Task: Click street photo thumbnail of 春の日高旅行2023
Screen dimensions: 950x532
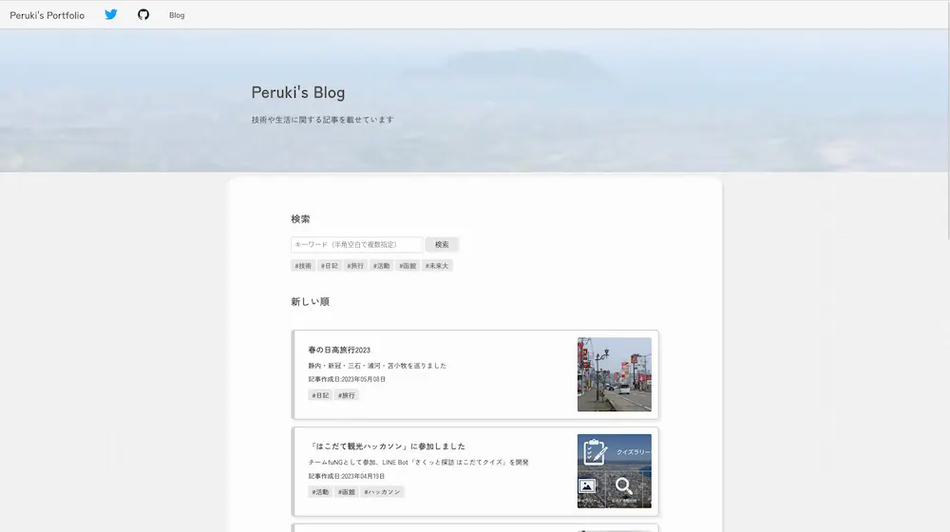Action: pyautogui.click(x=615, y=374)
